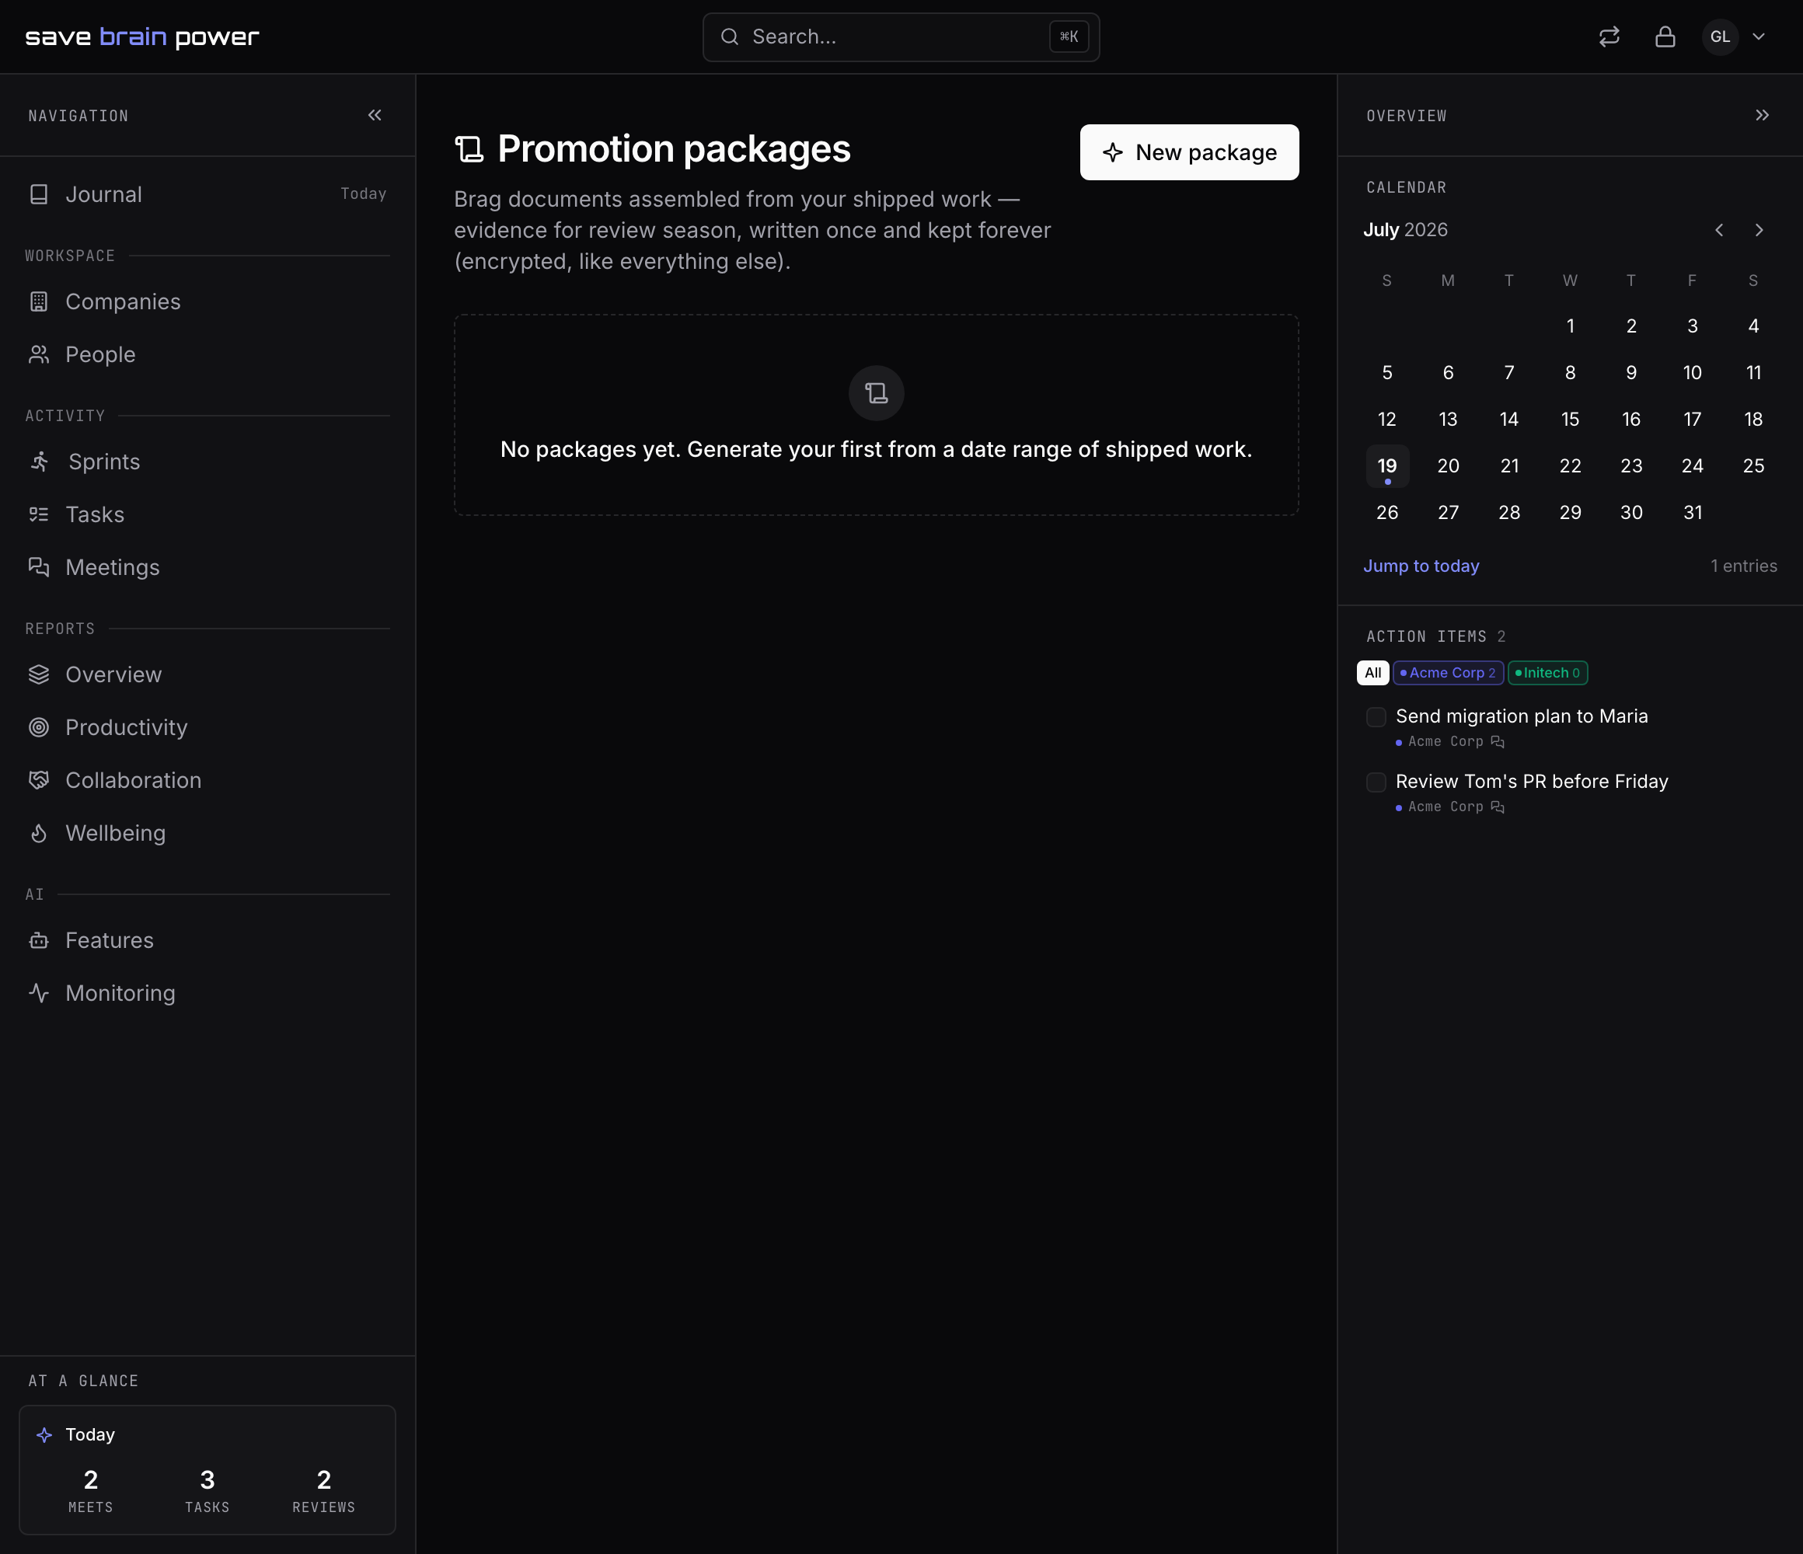Click the Wellbeing flame icon
1803x1554 pixels.
click(38, 834)
